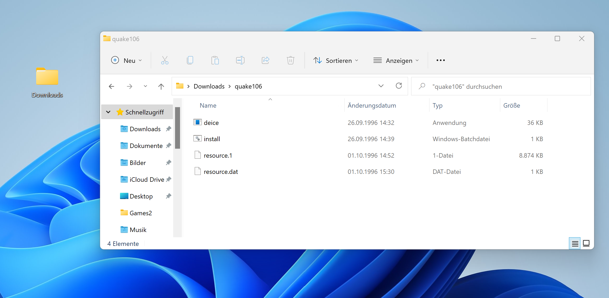Sort by the Typ column header
Viewport: 609px width, 298px height.
point(438,106)
